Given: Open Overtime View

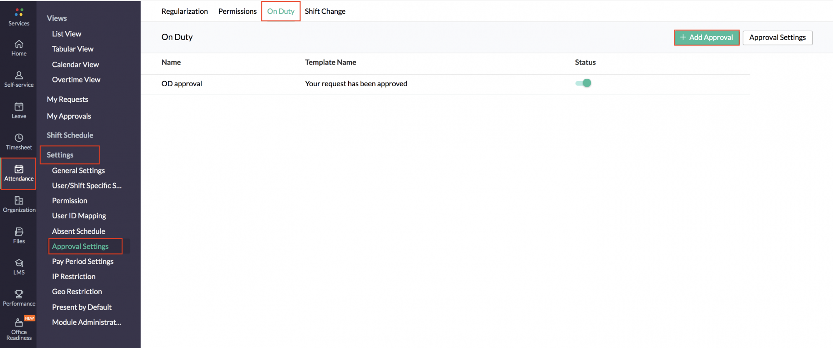Looking at the screenshot, I should [76, 80].
